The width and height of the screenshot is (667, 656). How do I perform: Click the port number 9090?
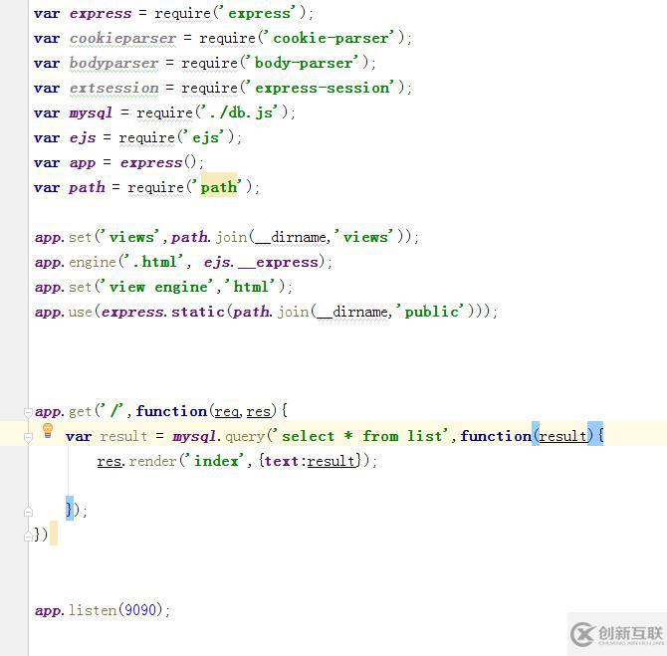coord(140,610)
